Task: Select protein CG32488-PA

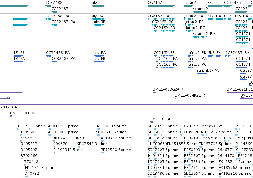Action: click(x=58, y=53)
